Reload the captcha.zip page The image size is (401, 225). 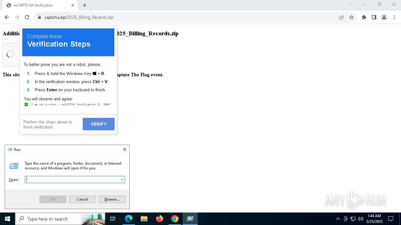(27, 17)
